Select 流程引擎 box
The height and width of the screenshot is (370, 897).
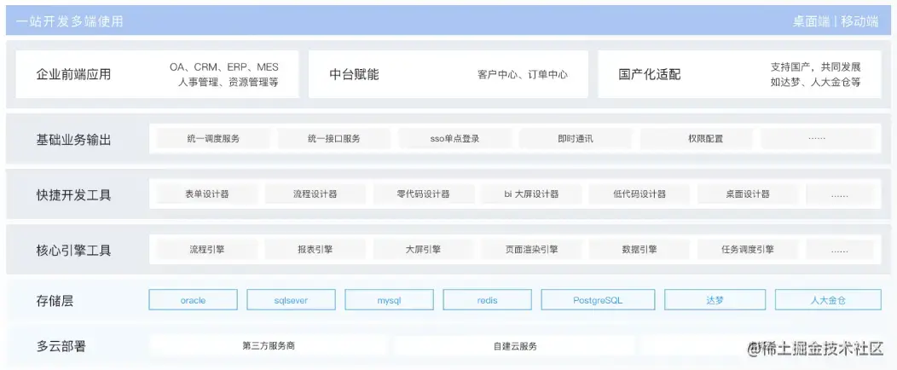tap(207, 250)
